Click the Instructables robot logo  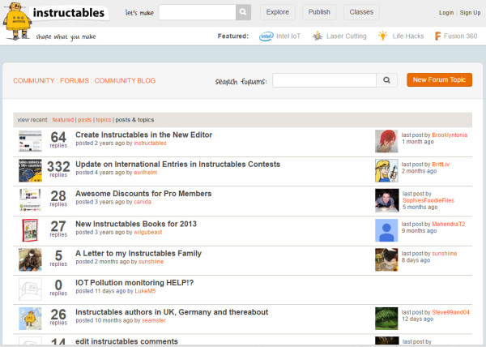[x=17, y=21]
